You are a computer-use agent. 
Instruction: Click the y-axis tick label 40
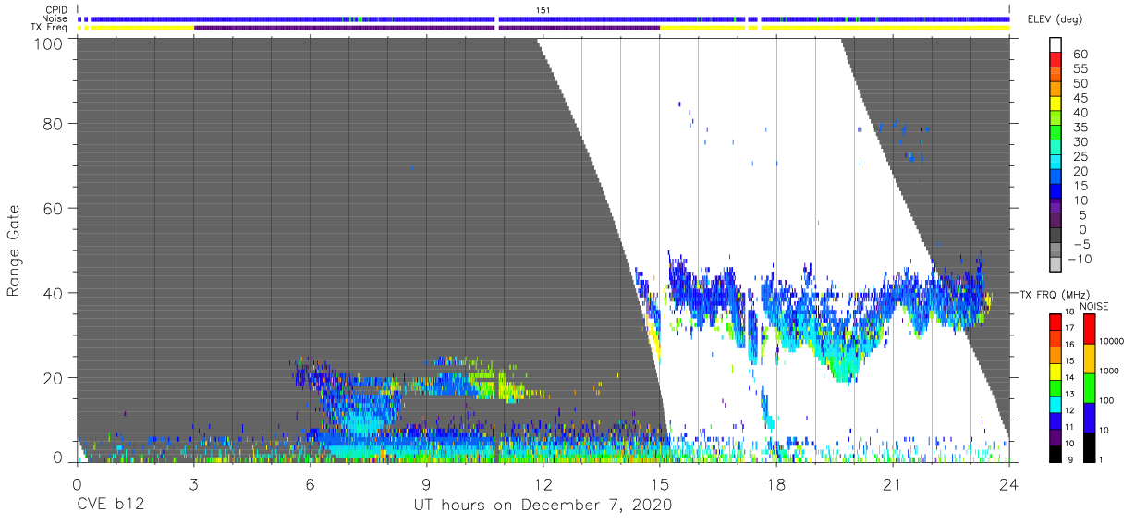pyautogui.click(x=55, y=292)
